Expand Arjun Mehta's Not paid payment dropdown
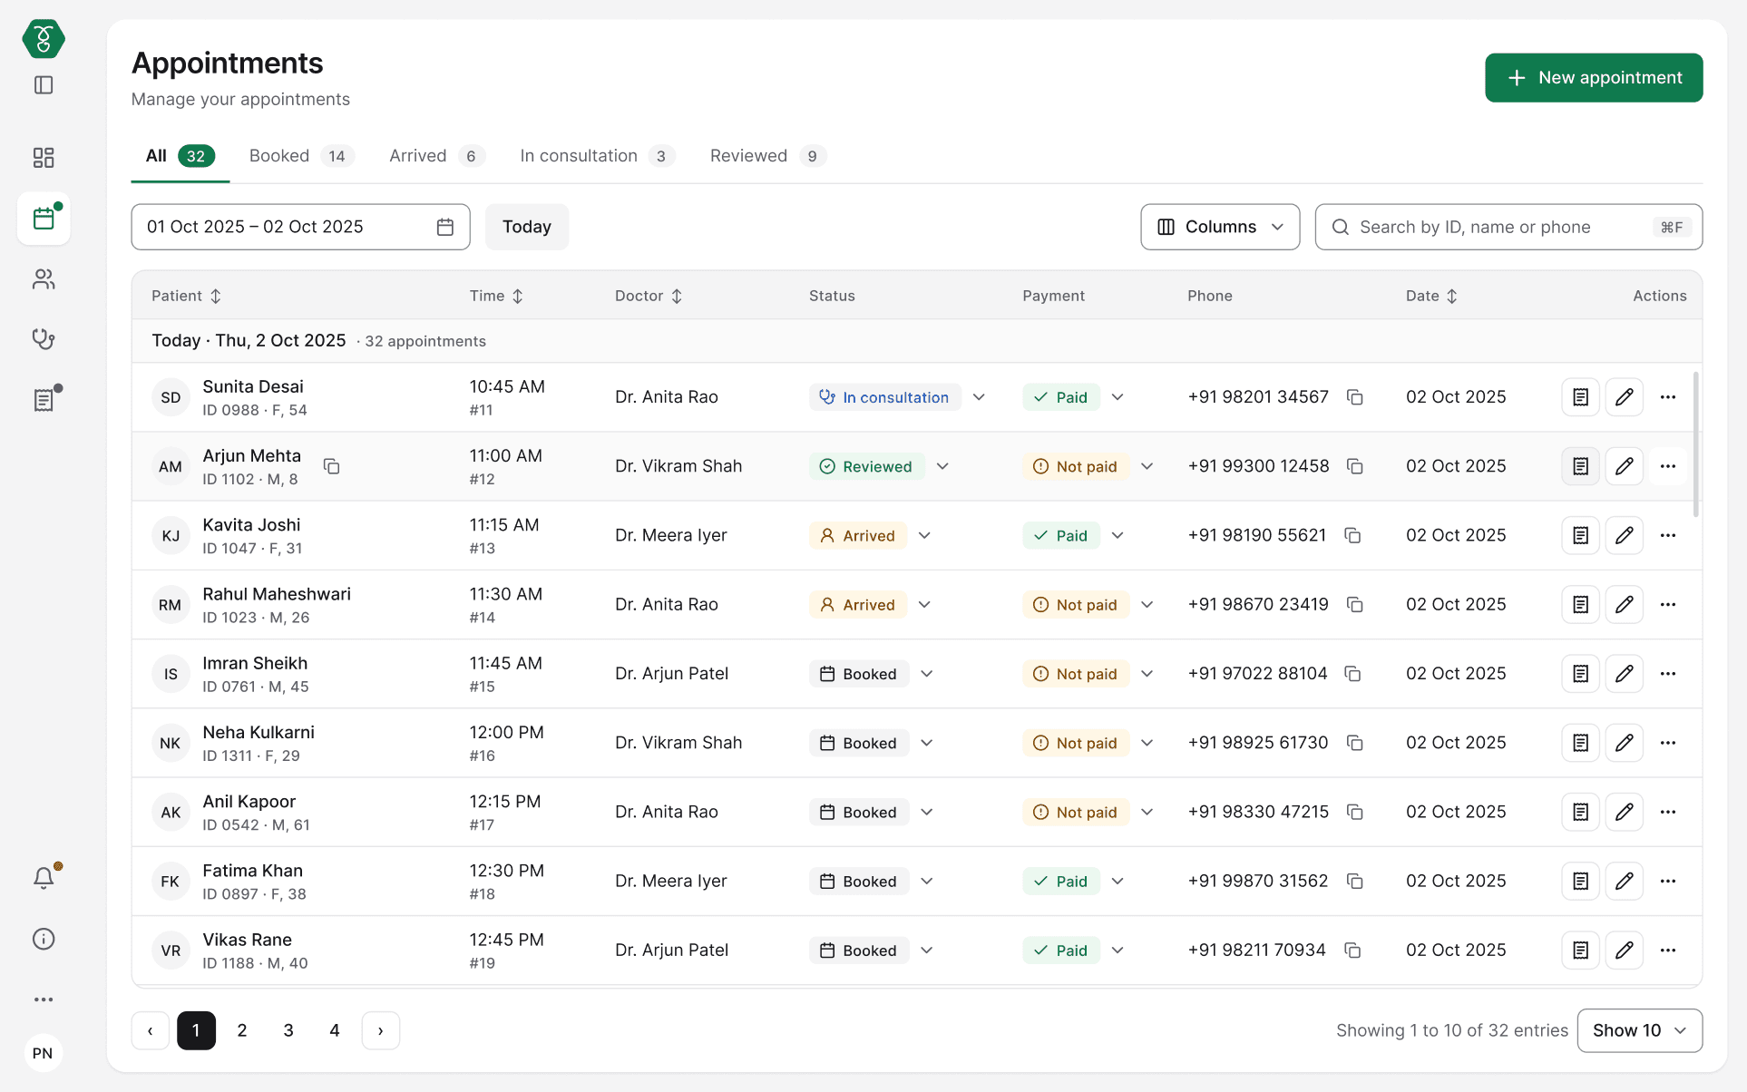Screen dimensions: 1747x1092 coord(1147,466)
